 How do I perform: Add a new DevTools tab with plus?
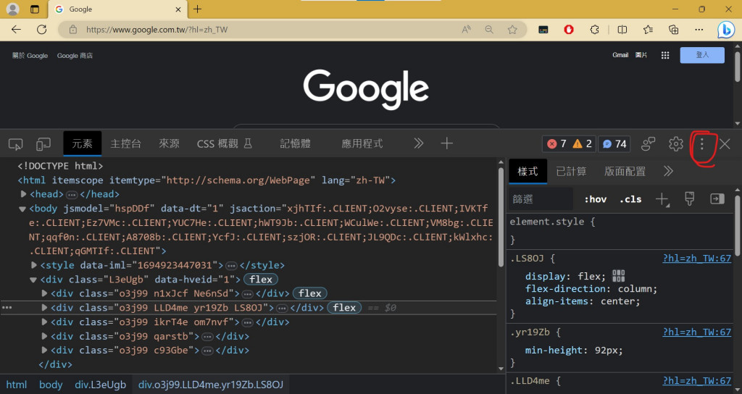tap(446, 143)
